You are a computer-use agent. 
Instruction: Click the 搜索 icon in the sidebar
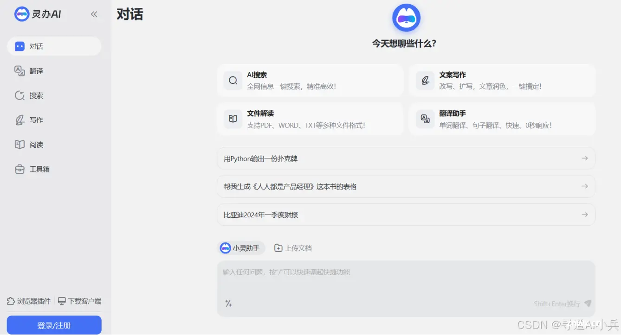19,95
